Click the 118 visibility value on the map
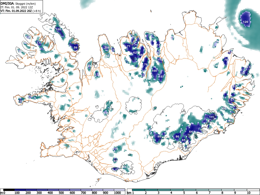 click(x=160, y=60)
